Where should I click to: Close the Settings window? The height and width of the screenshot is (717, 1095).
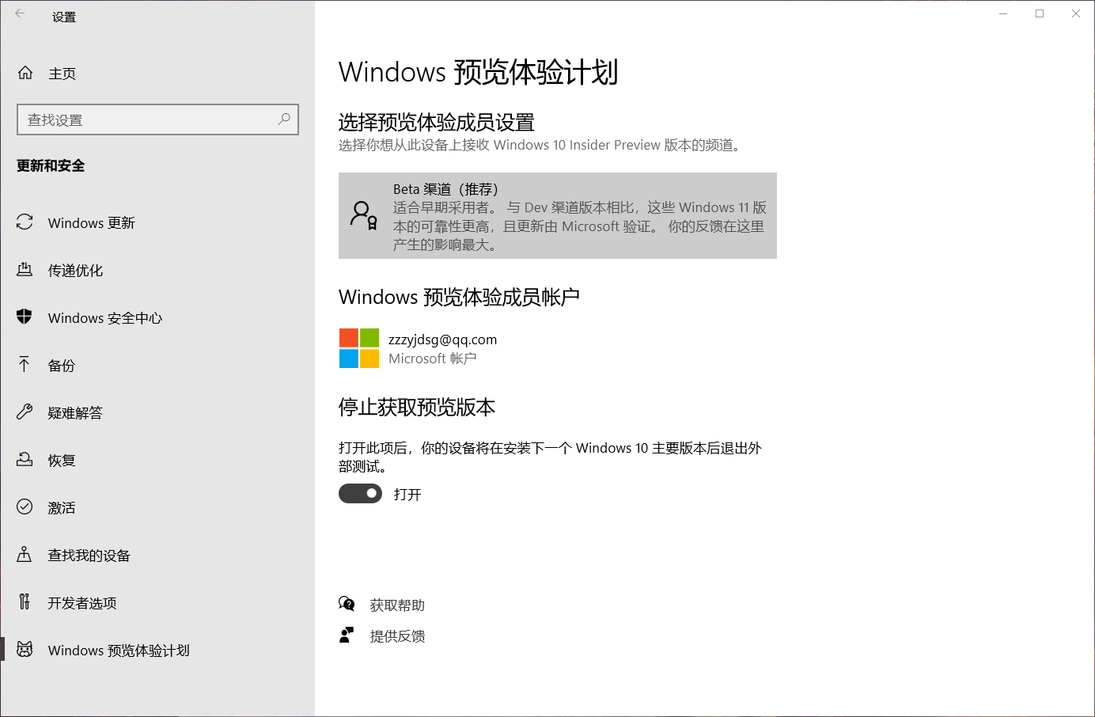(1076, 13)
